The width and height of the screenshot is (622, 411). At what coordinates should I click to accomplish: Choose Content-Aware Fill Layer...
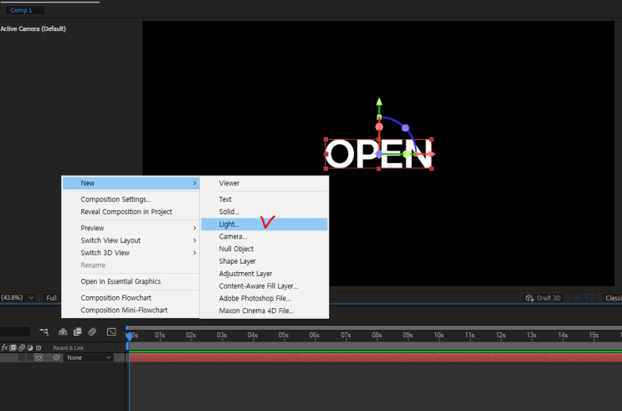point(265,286)
